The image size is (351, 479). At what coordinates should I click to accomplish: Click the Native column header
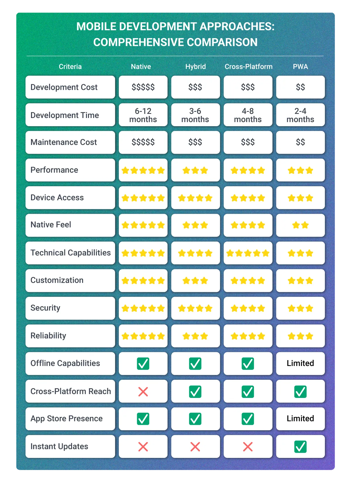coord(141,67)
